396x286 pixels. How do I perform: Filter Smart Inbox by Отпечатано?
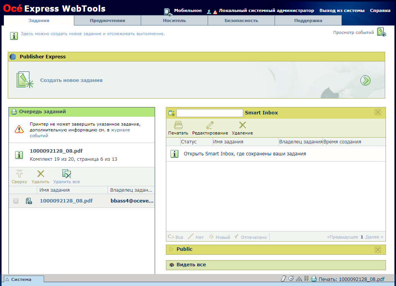pyautogui.click(x=250, y=237)
